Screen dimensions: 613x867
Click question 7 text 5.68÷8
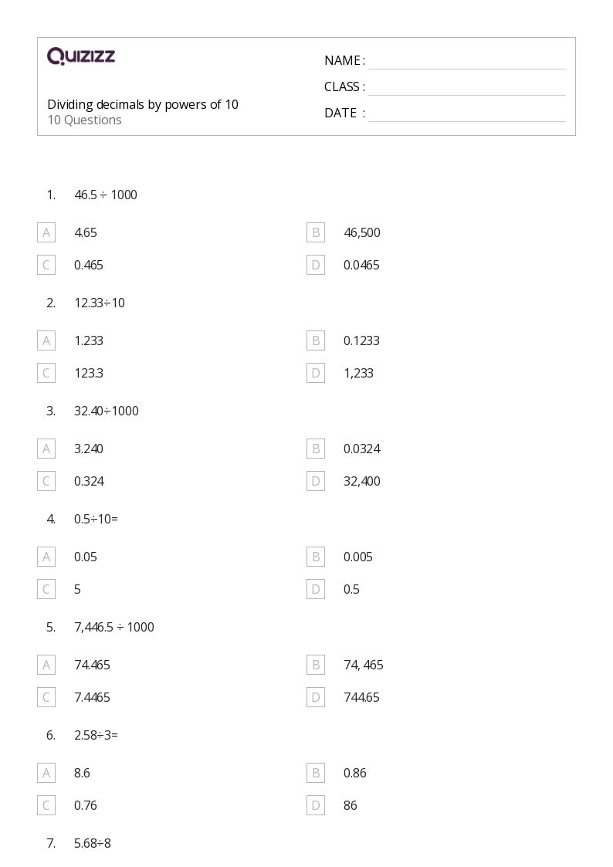[x=93, y=843]
